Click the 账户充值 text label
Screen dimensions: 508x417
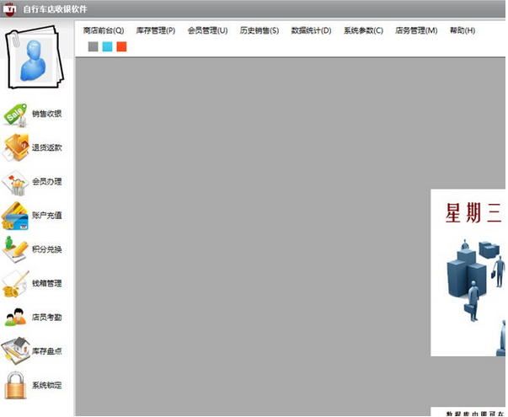click(x=46, y=216)
